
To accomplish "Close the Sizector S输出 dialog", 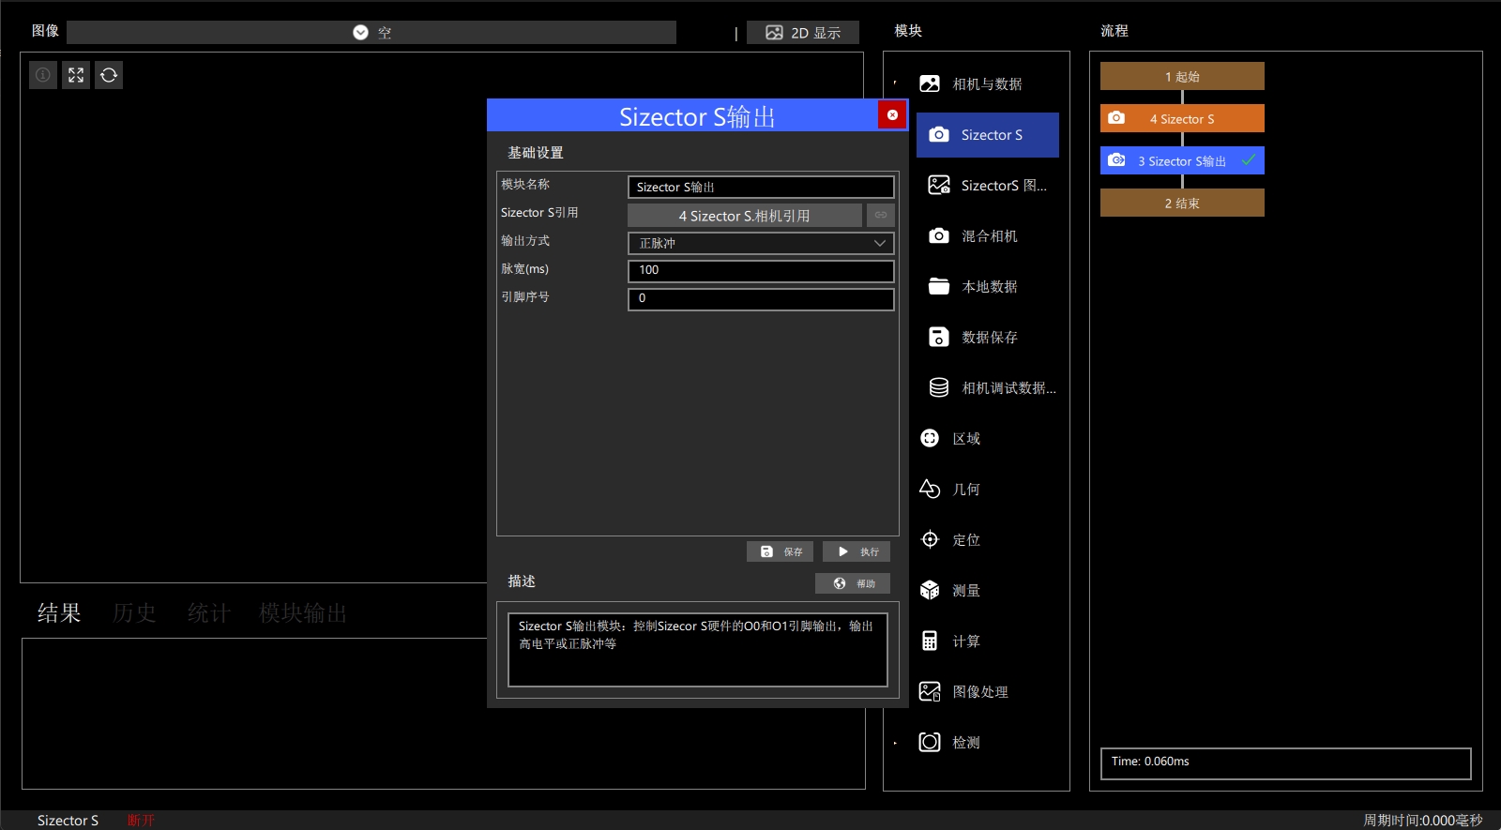I will [892, 114].
